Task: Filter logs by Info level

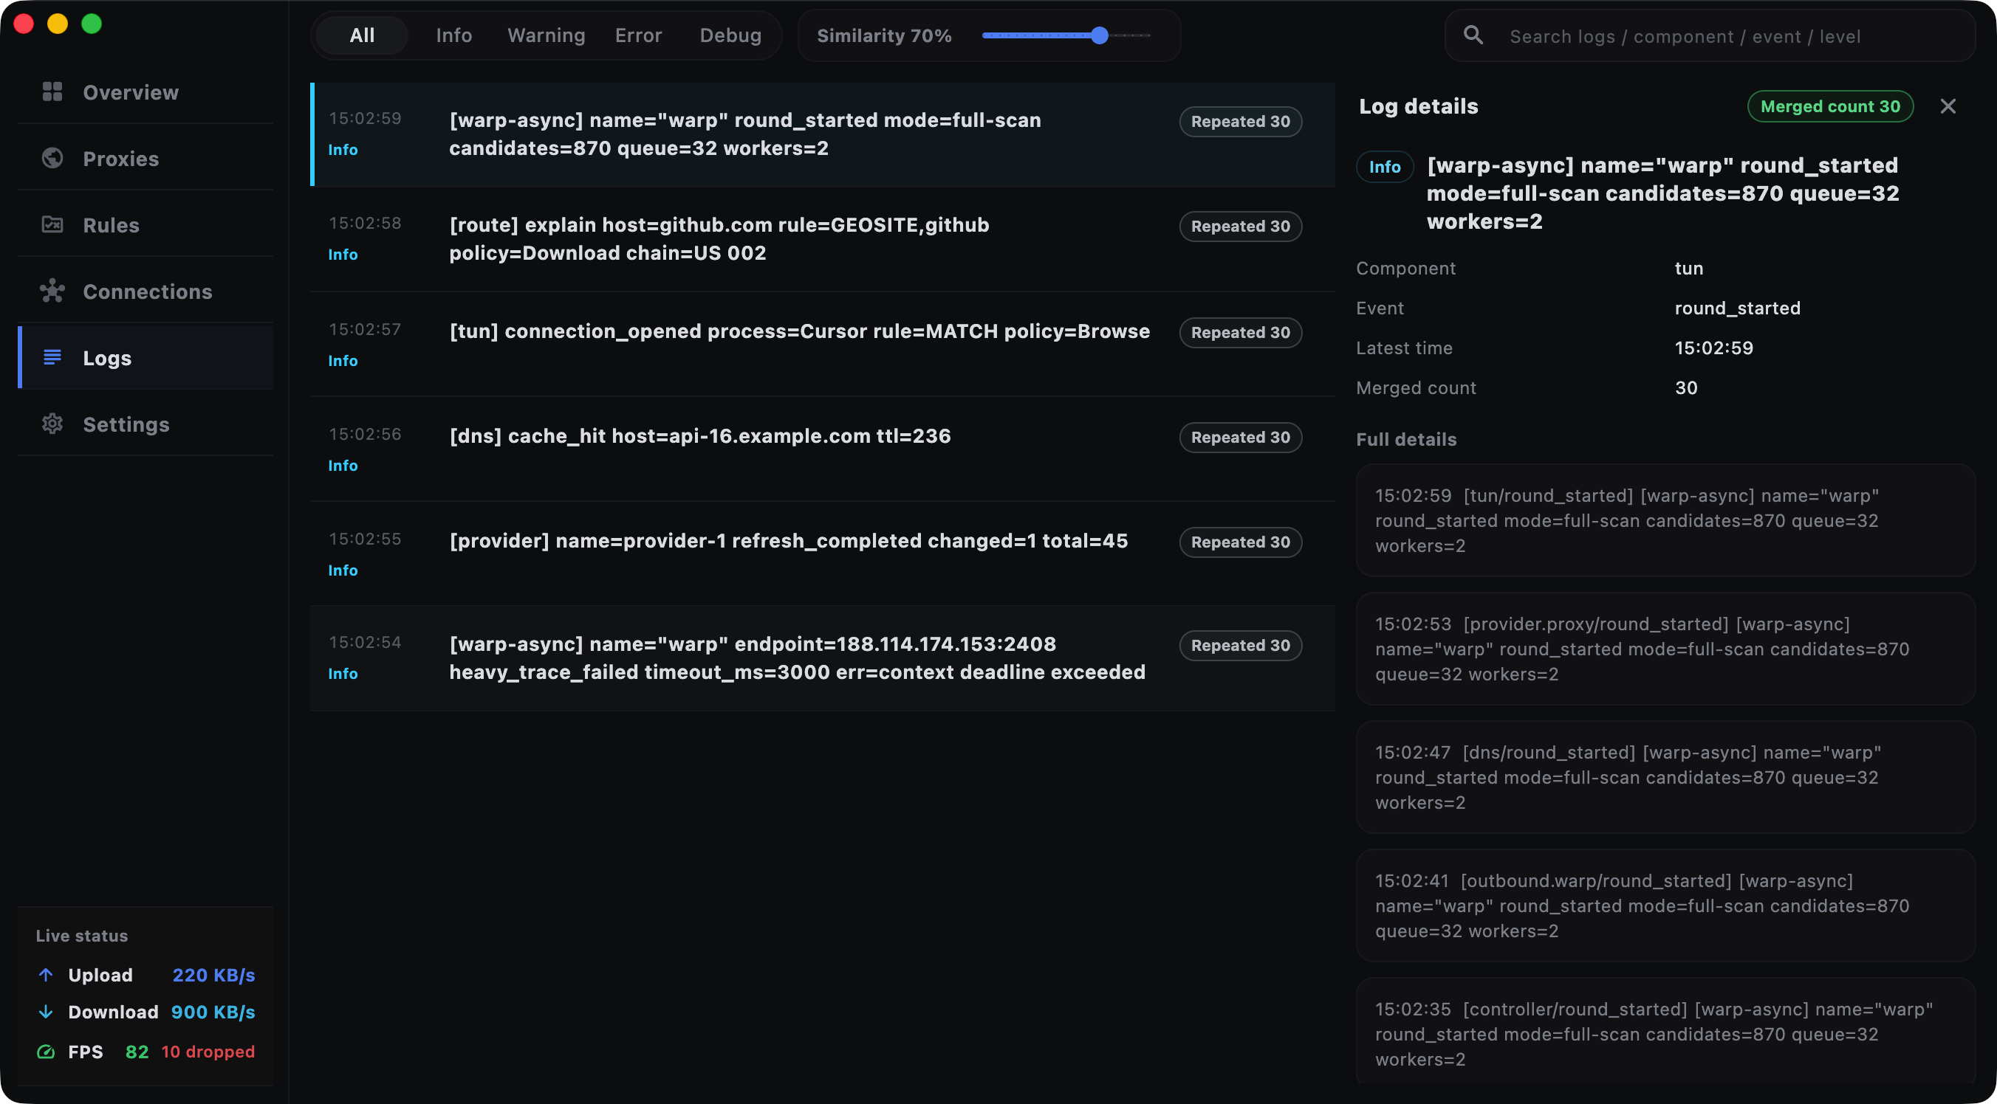Action: click(453, 35)
